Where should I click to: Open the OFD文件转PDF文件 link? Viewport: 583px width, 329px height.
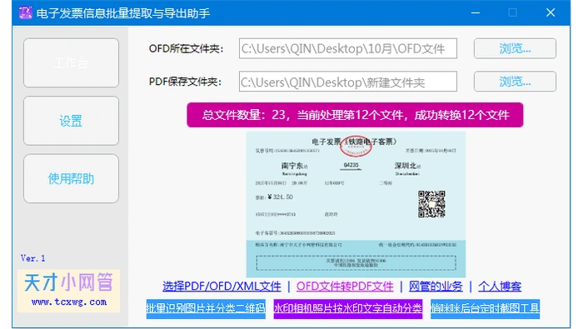pyautogui.click(x=345, y=287)
